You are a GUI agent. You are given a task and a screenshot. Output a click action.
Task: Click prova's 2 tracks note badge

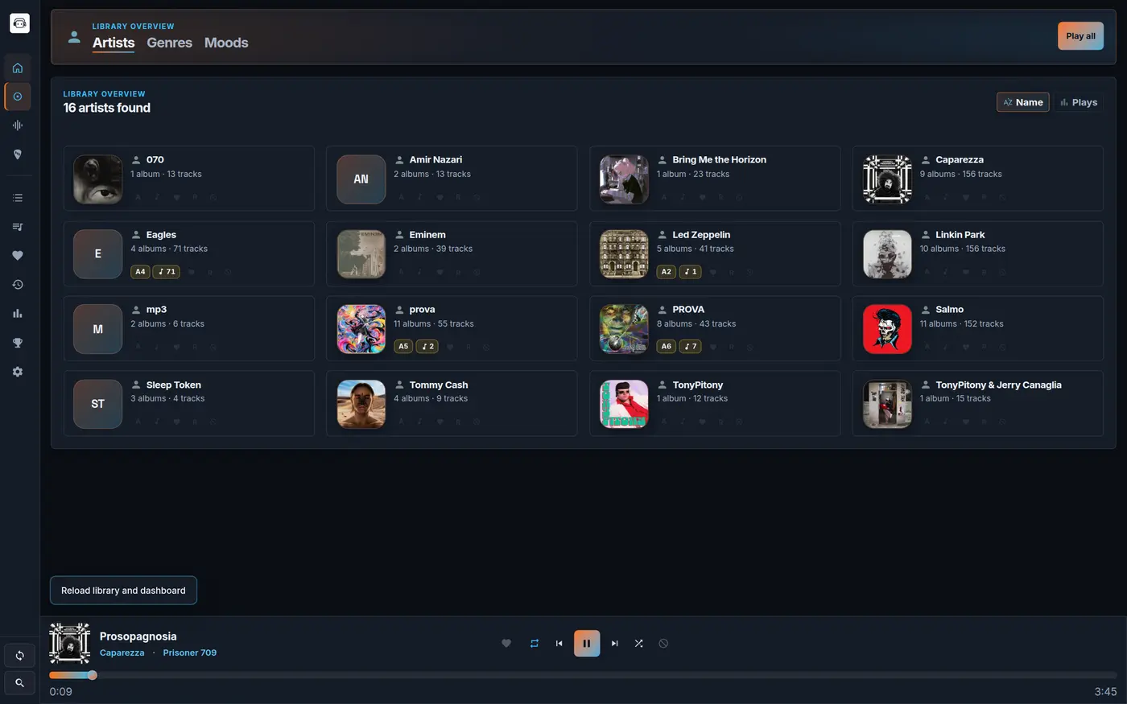click(427, 347)
